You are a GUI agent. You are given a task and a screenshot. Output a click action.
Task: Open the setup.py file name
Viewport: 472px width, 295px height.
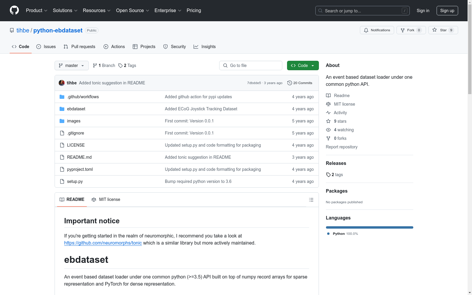(x=75, y=181)
